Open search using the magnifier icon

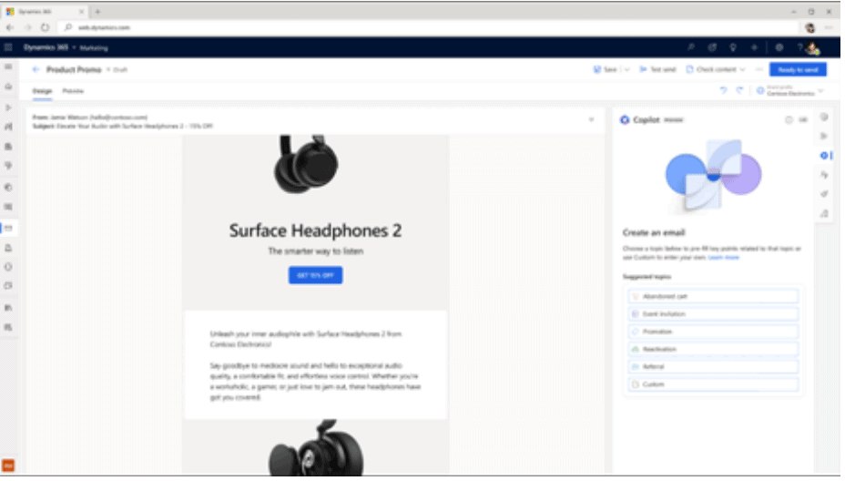[x=689, y=47]
